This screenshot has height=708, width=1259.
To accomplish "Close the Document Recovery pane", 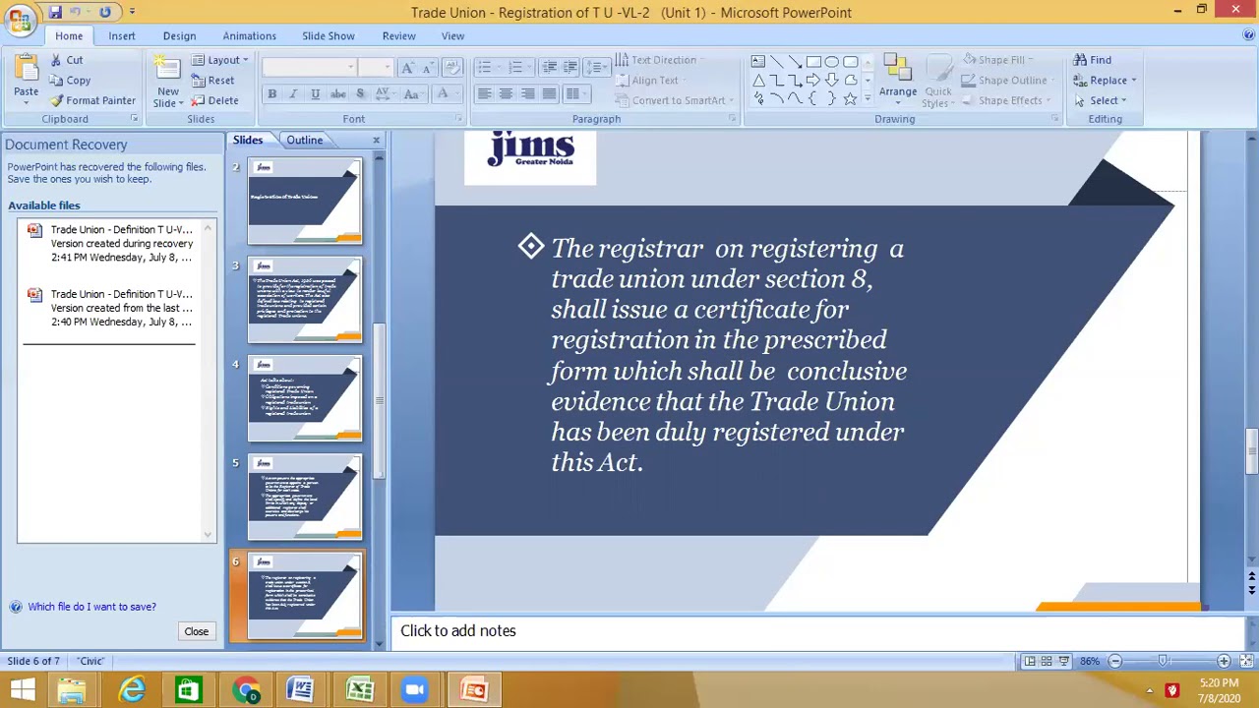I will pos(196,631).
